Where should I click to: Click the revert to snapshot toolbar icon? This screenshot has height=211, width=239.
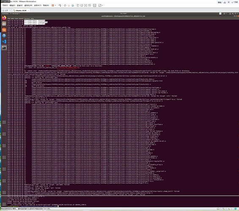click(69, 5)
